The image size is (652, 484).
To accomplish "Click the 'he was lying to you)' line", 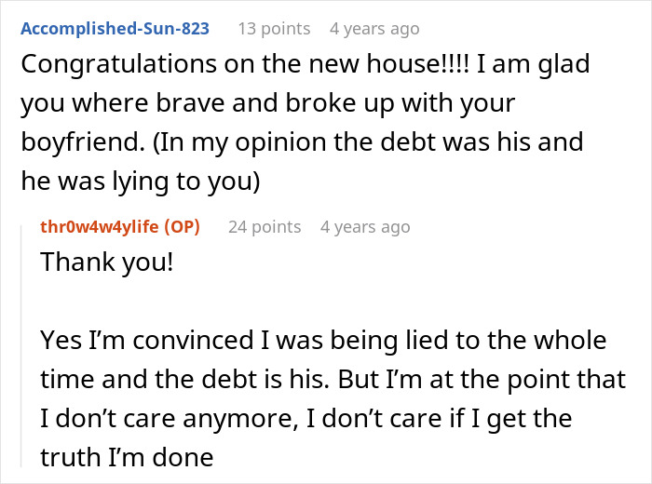I will click(139, 181).
